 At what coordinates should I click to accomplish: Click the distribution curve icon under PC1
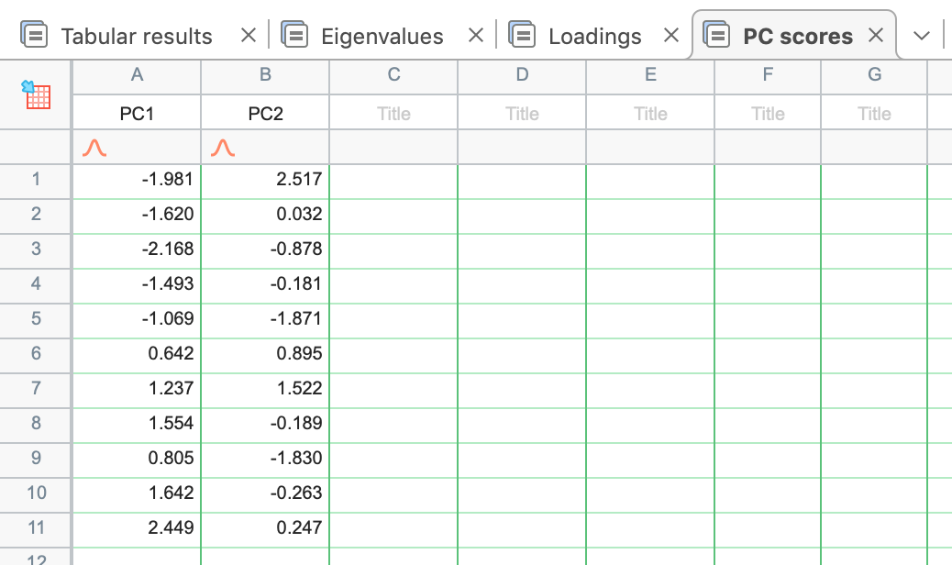pyautogui.click(x=94, y=148)
